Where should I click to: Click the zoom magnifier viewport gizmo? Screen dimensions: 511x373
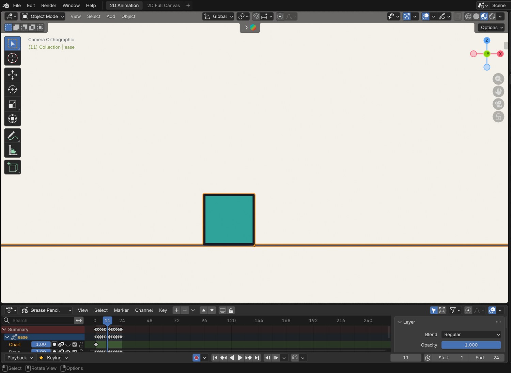pos(498,79)
